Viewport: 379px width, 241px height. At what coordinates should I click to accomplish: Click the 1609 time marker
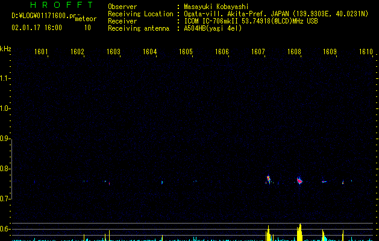330,52
